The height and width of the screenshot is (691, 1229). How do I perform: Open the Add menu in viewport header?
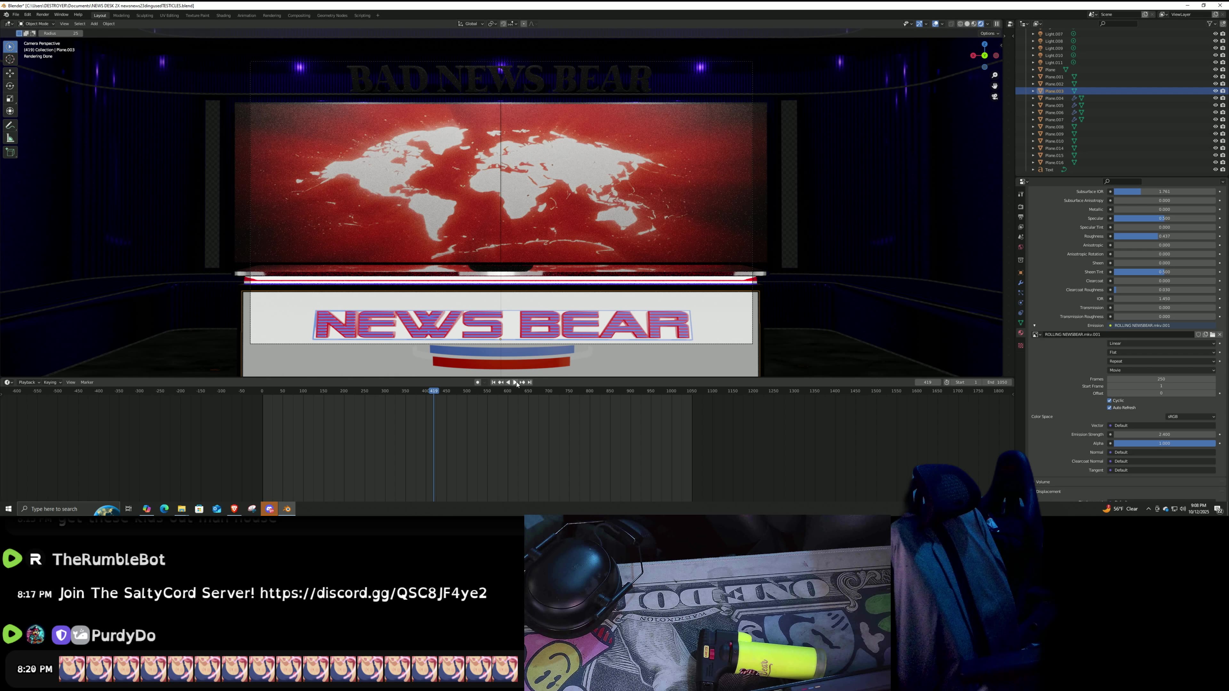(94, 24)
